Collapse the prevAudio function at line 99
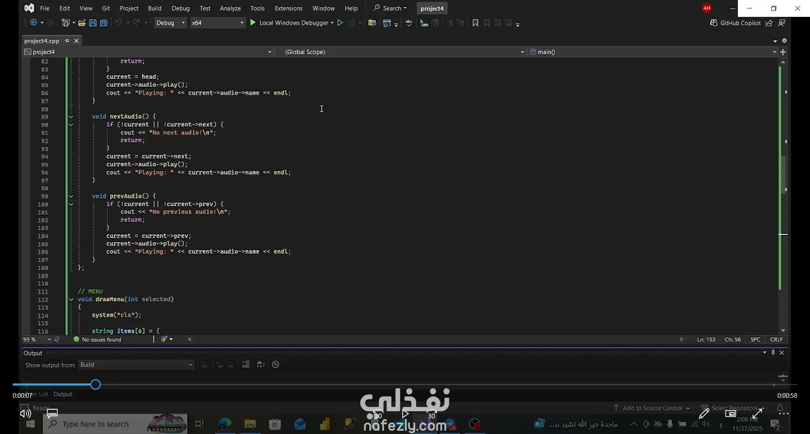 (x=71, y=196)
